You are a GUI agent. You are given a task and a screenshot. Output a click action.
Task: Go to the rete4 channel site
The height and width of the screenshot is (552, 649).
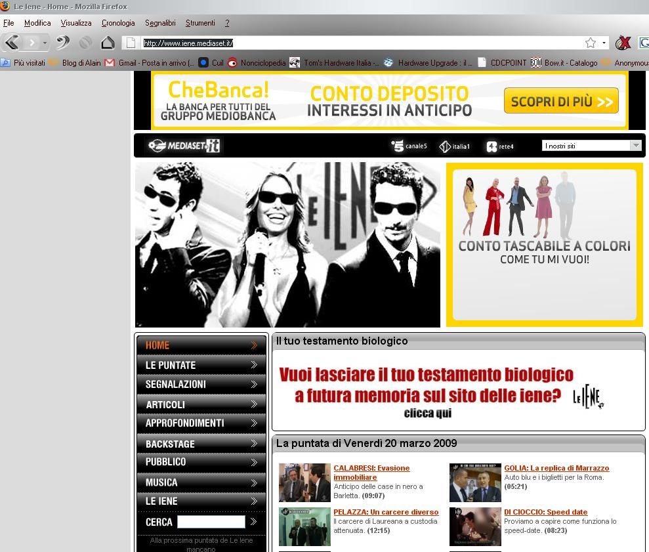tap(500, 146)
